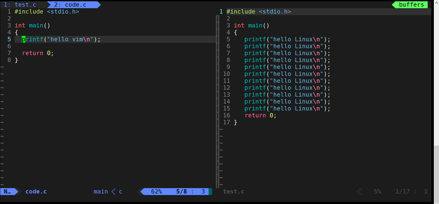Click the empty line 6 in left pane
The width and height of the screenshot is (439, 204).
115,46
